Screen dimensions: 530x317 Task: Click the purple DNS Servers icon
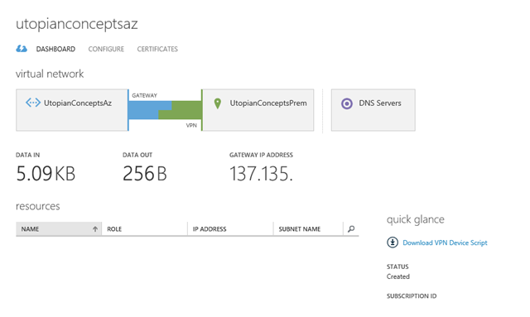(347, 103)
